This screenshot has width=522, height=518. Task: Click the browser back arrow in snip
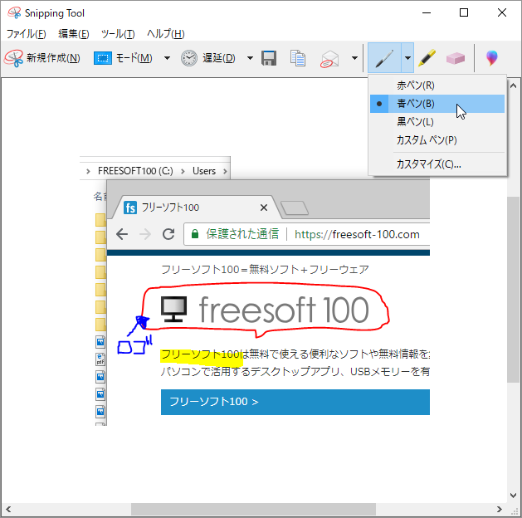coord(122,234)
